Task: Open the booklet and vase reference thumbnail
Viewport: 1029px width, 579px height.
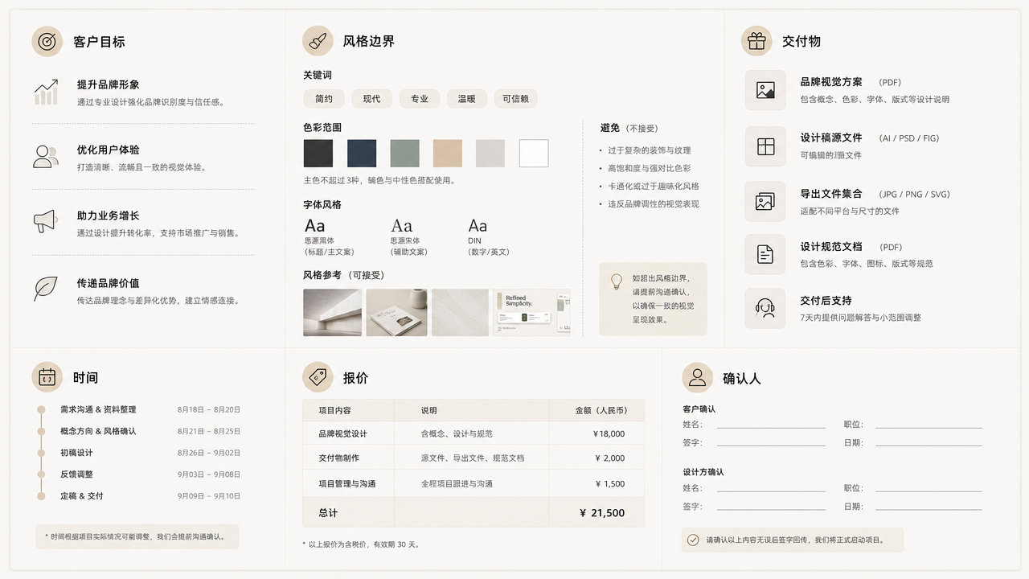Action: [396, 313]
